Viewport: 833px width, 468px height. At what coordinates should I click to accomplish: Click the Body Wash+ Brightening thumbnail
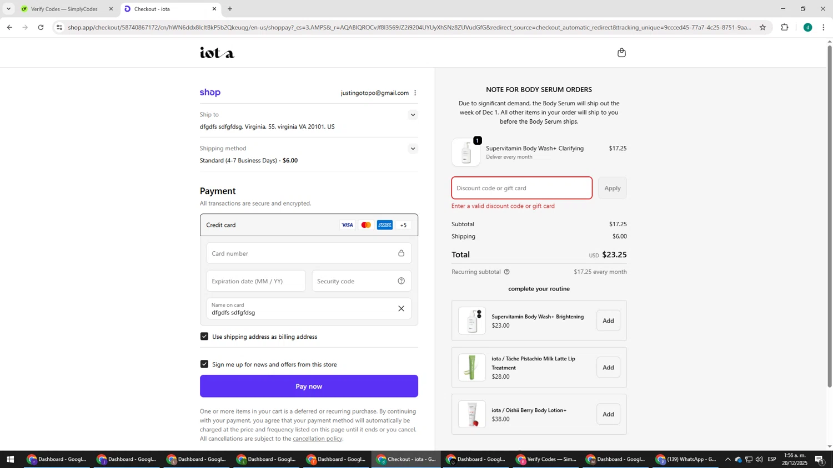(x=472, y=321)
